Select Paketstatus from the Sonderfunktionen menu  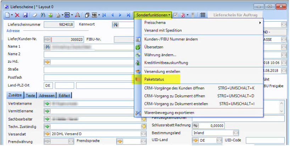(x=154, y=79)
